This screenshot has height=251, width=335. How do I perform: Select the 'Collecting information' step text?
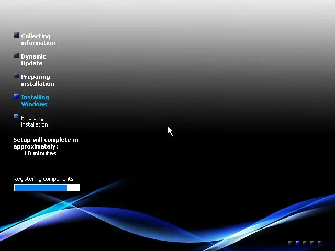pyautogui.click(x=38, y=40)
